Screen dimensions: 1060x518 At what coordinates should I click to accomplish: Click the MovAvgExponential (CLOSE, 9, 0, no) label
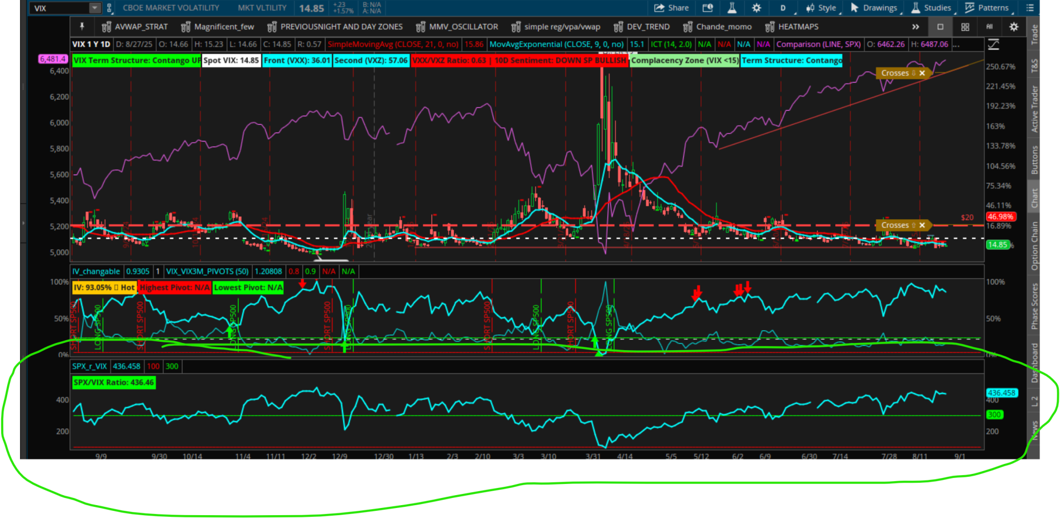(556, 44)
